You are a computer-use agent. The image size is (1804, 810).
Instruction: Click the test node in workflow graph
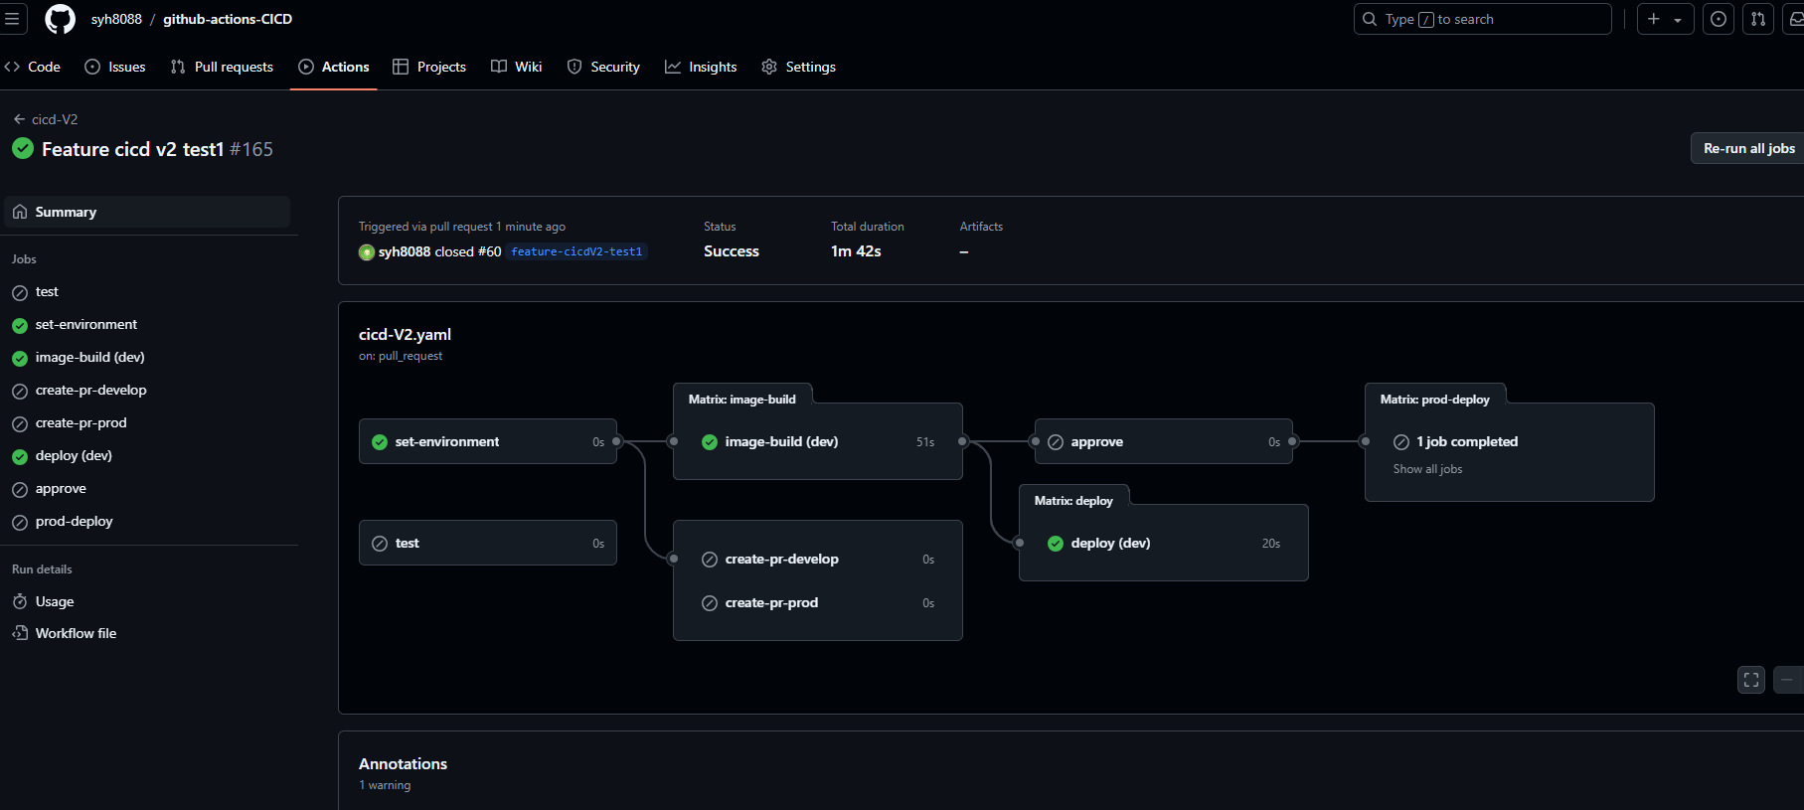coord(488,543)
